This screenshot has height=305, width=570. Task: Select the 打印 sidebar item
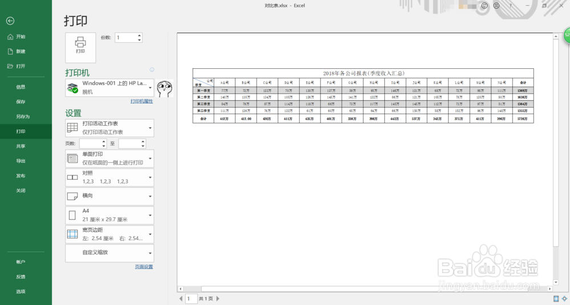coord(26,131)
